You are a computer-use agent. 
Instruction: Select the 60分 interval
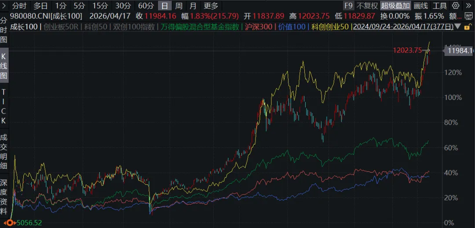(146, 5)
